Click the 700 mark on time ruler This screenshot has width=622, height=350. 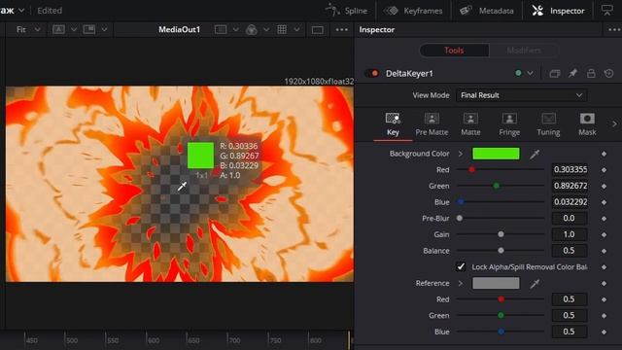[x=234, y=340]
